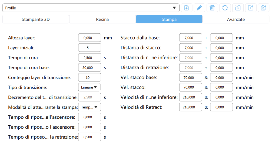Click the new profile icon
272x152 pixels.
(x=187, y=8)
